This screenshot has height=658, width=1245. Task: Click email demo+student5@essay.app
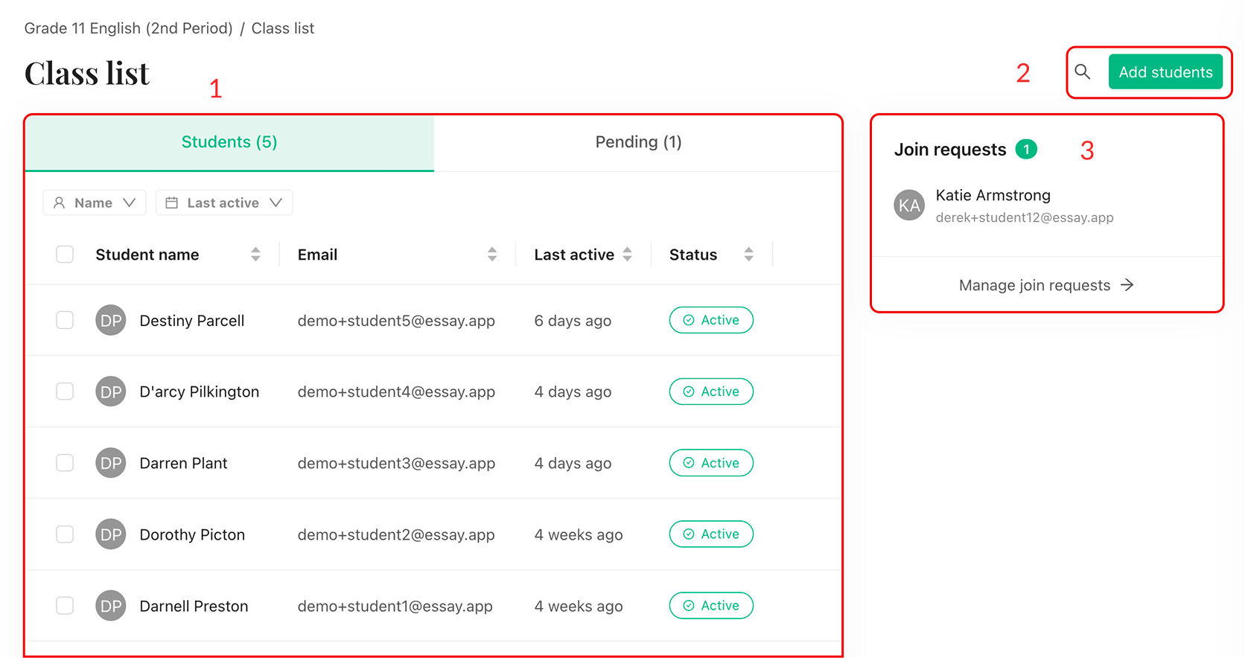396,320
